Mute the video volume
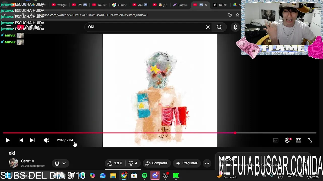The image size is (323, 181). click(46, 140)
